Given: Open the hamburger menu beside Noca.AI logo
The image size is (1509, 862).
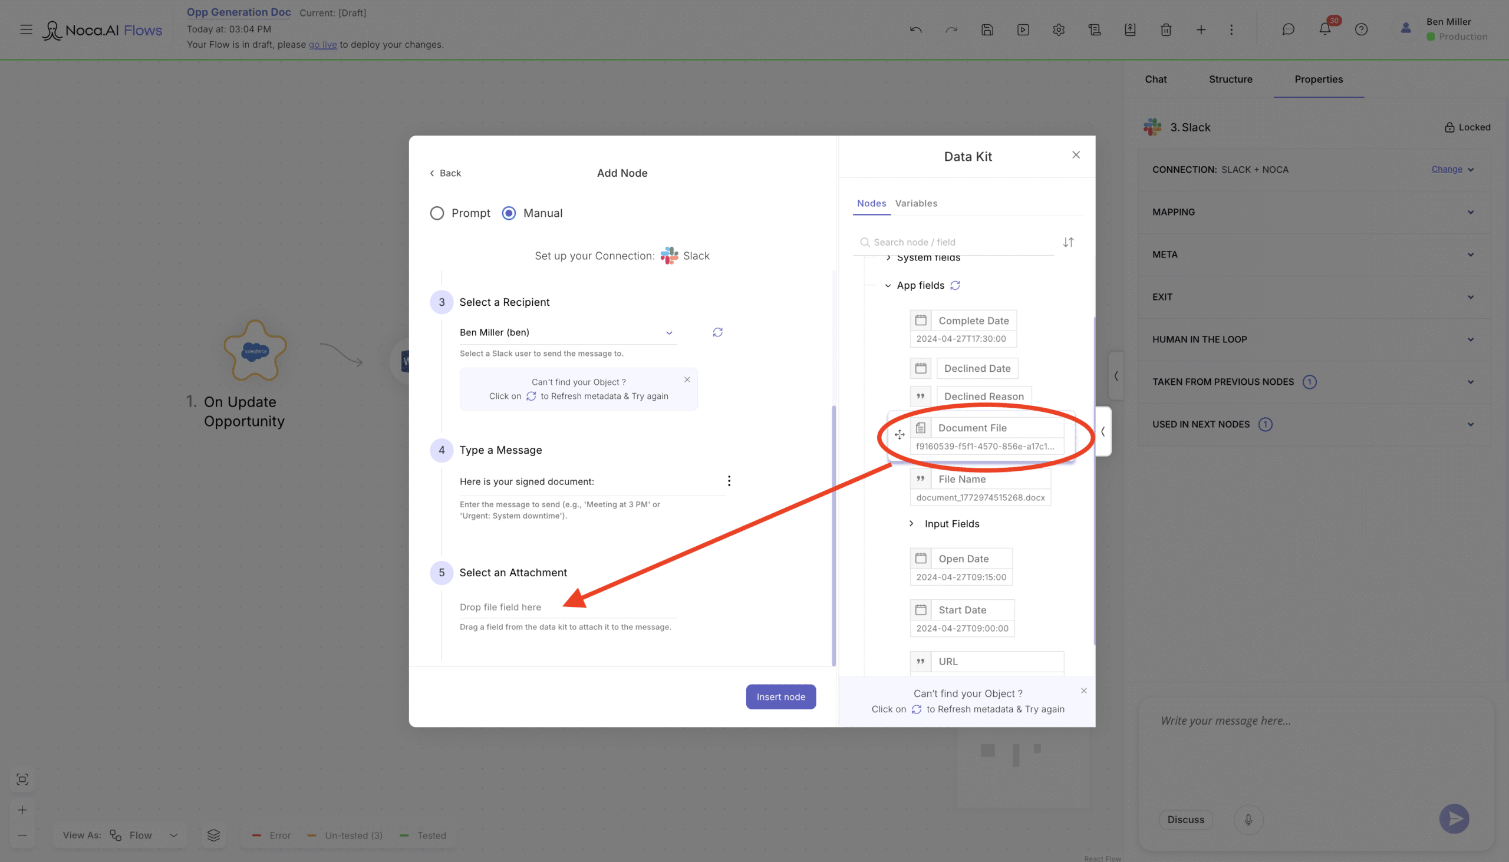Looking at the screenshot, I should click(26, 29).
